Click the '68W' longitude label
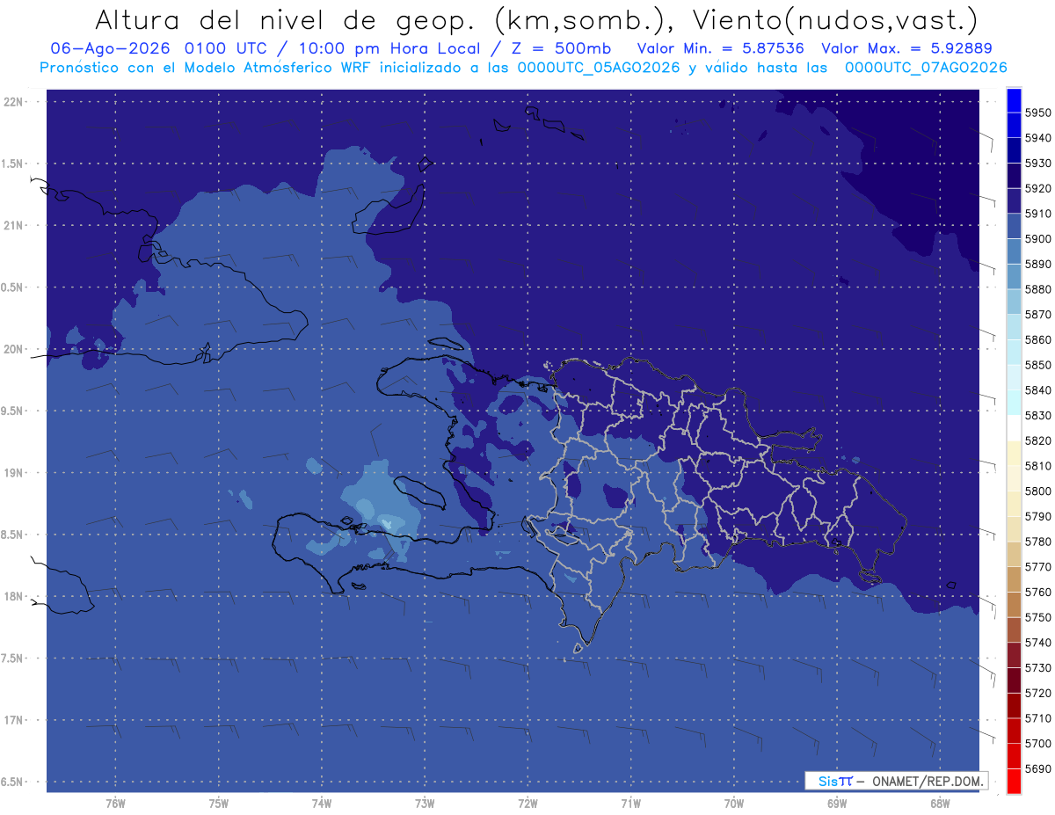 click(x=940, y=804)
